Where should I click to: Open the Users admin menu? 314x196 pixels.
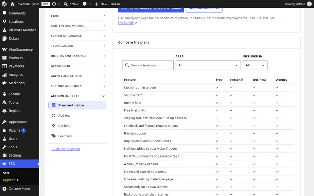click(x=20, y=139)
